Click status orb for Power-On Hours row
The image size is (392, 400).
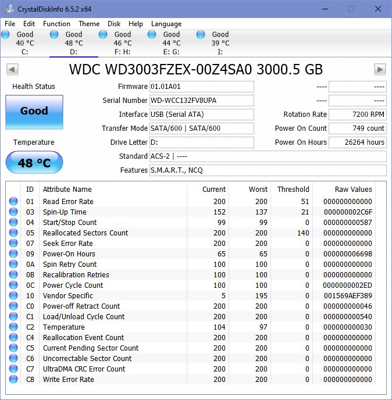[x=13, y=253]
